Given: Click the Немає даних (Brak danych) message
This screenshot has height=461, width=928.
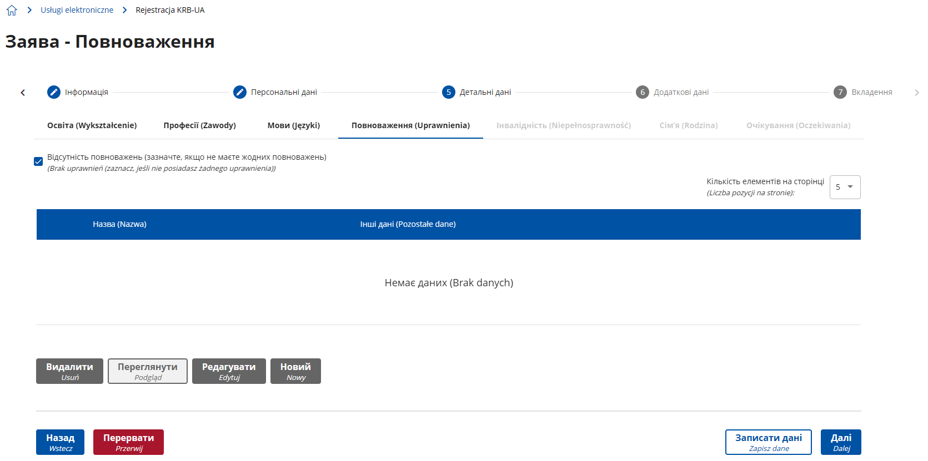Looking at the screenshot, I should [449, 283].
